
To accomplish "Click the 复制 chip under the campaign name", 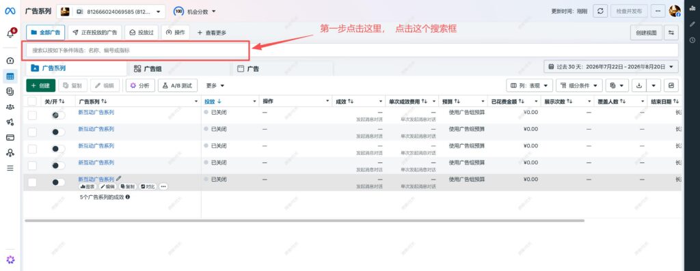I will tap(128, 186).
